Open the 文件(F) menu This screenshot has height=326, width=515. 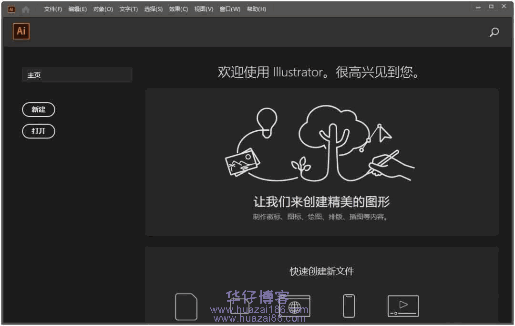pyautogui.click(x=53, y=9)
